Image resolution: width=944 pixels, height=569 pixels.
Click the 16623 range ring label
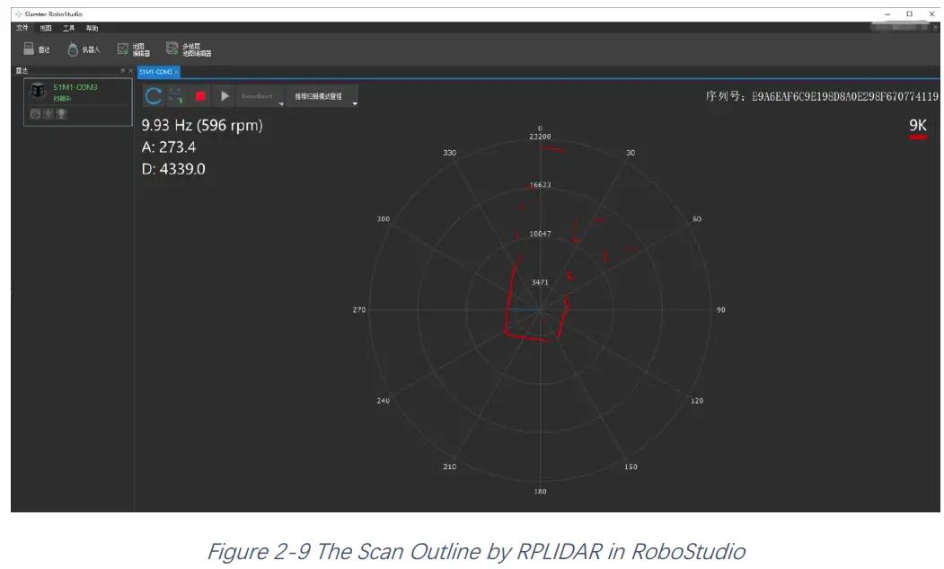coord(540,185)
